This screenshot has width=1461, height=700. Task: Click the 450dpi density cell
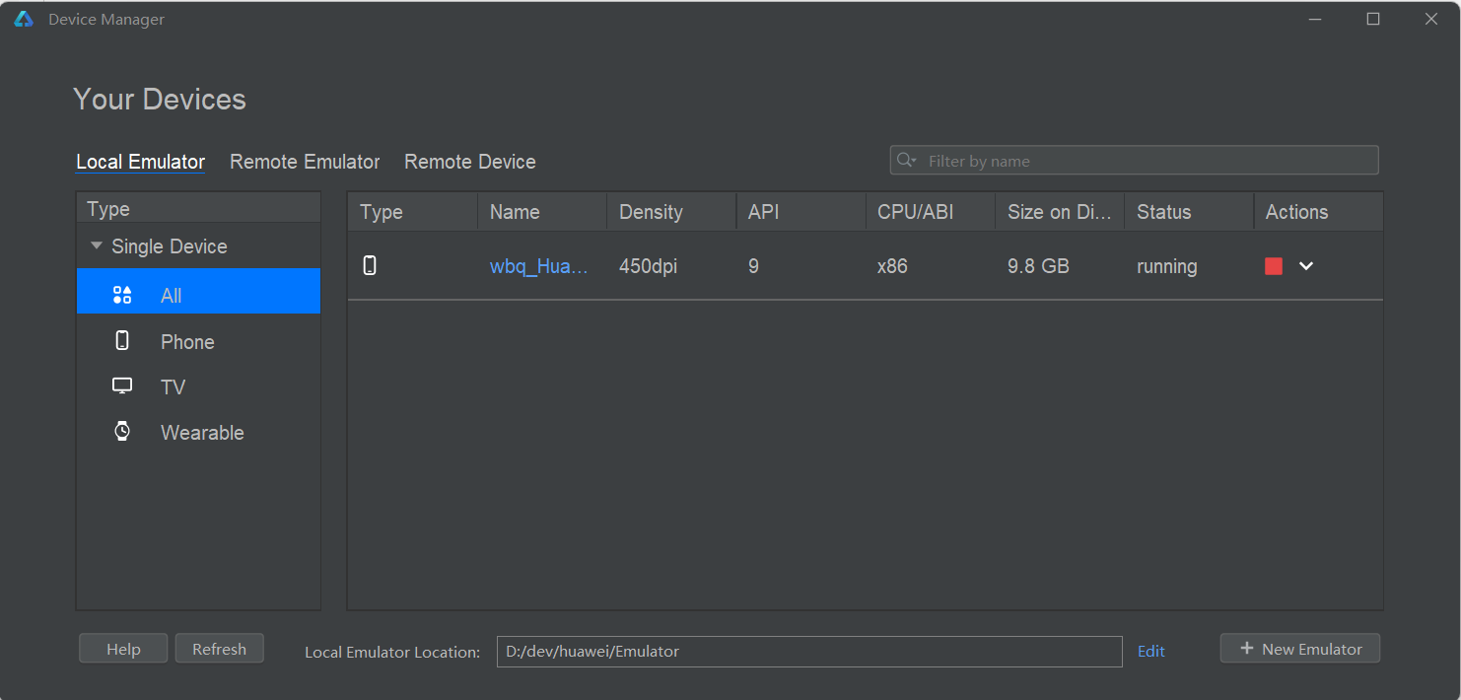(648, 266)
